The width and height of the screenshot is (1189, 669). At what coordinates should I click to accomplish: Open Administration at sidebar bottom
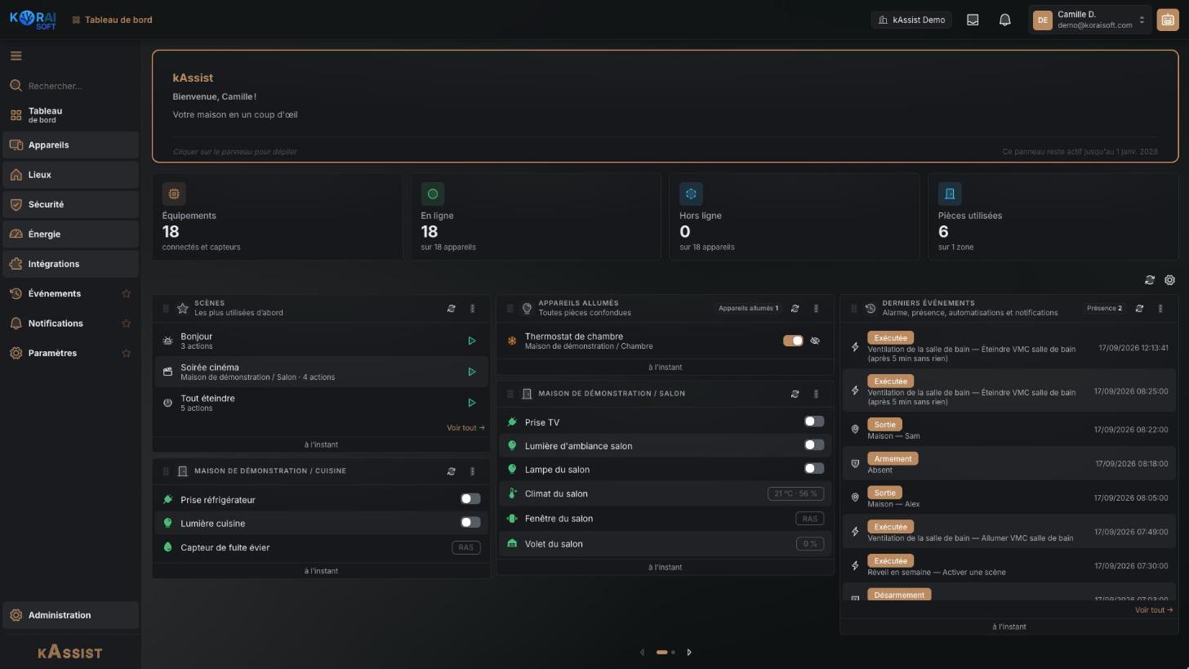pyautogui.click(x=70, y=616)
